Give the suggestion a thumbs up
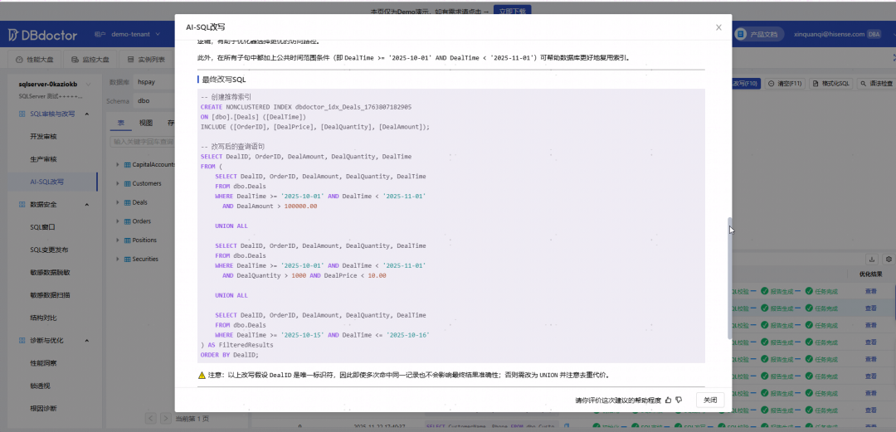This screenshot has width=896, height=432. click(669, 400)
